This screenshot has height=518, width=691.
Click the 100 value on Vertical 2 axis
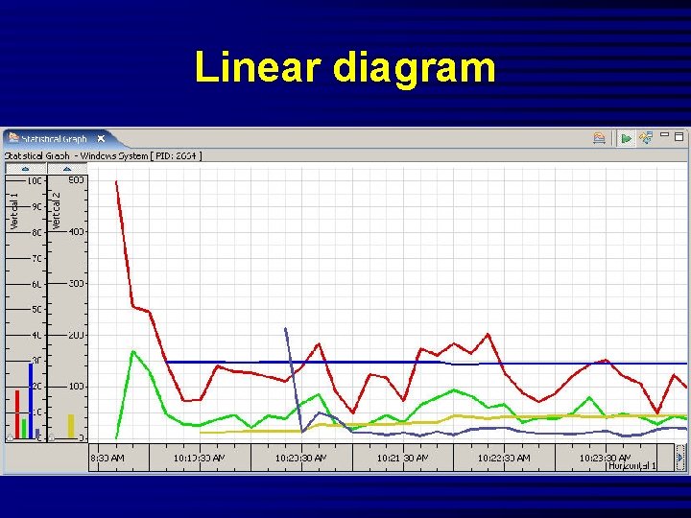coord(76,387)
